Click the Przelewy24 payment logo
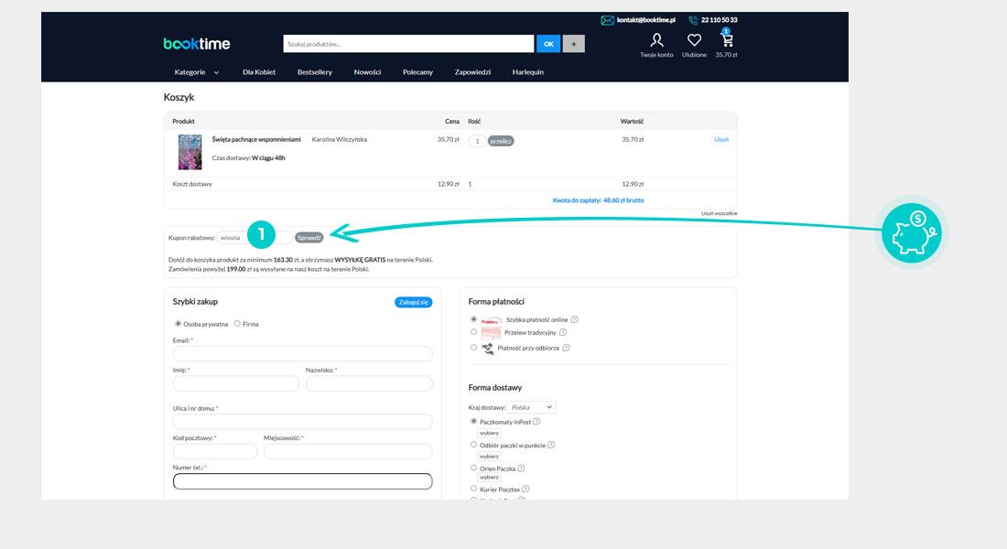This screenshot has height=549, width=1007. [492, 320]
